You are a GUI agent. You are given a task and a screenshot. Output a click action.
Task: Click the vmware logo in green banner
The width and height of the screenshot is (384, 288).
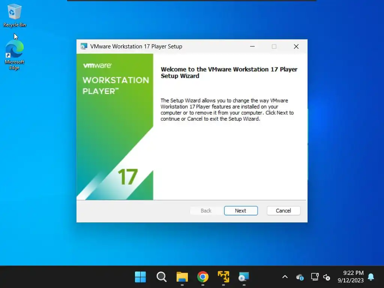[x=97, y=65]
